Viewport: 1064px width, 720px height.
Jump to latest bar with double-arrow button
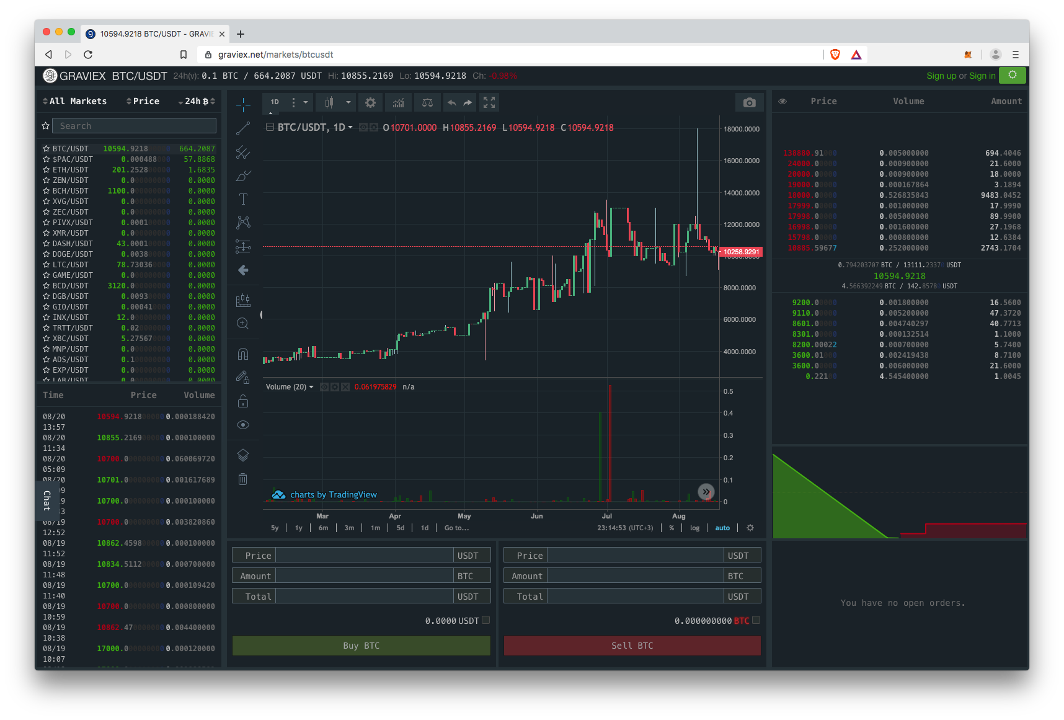(x=706, y=492)
